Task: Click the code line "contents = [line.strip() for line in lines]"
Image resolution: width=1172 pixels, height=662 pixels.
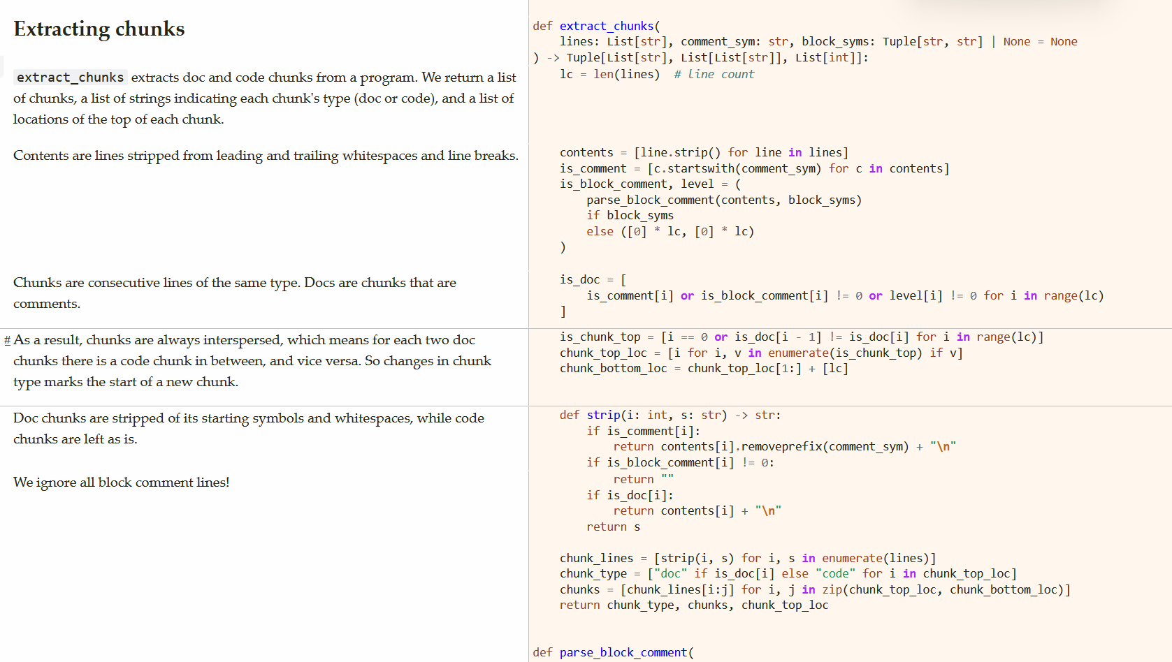Action: click(704, 152)
